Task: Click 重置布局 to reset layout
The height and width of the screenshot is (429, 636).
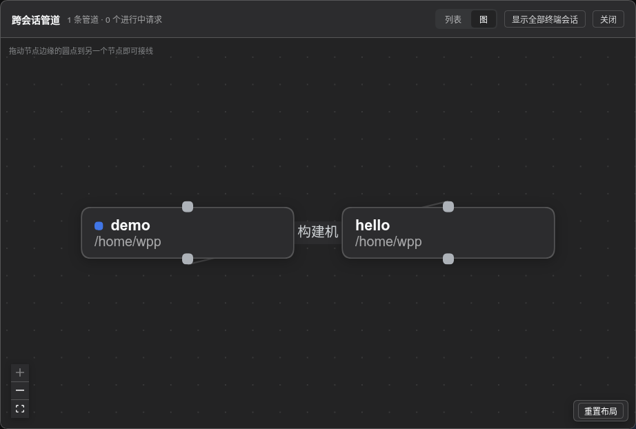Action: pos(601,411)
